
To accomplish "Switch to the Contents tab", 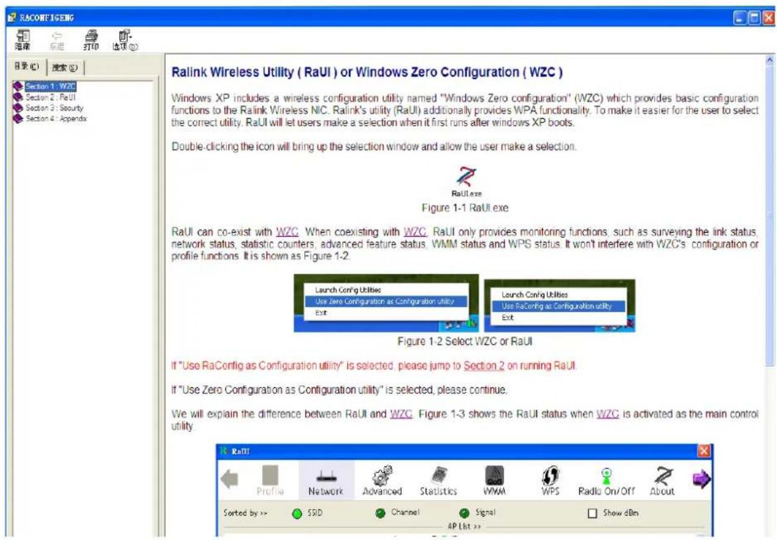I will pos(28,67).
